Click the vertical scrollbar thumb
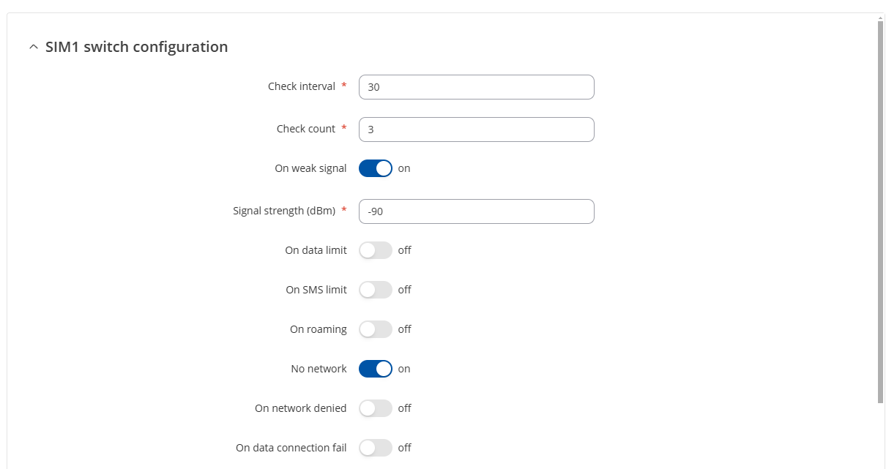The height and width of the screenshot is (469, 886). click(880, 211)
